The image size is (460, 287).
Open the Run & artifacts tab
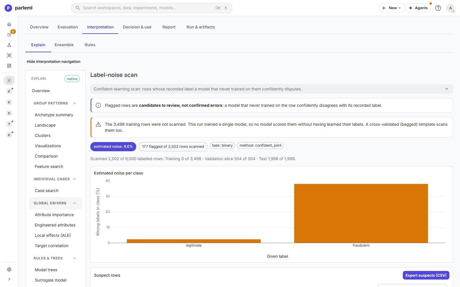201,27
